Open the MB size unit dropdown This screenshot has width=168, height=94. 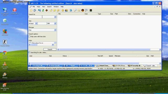[x=55, y=23]
